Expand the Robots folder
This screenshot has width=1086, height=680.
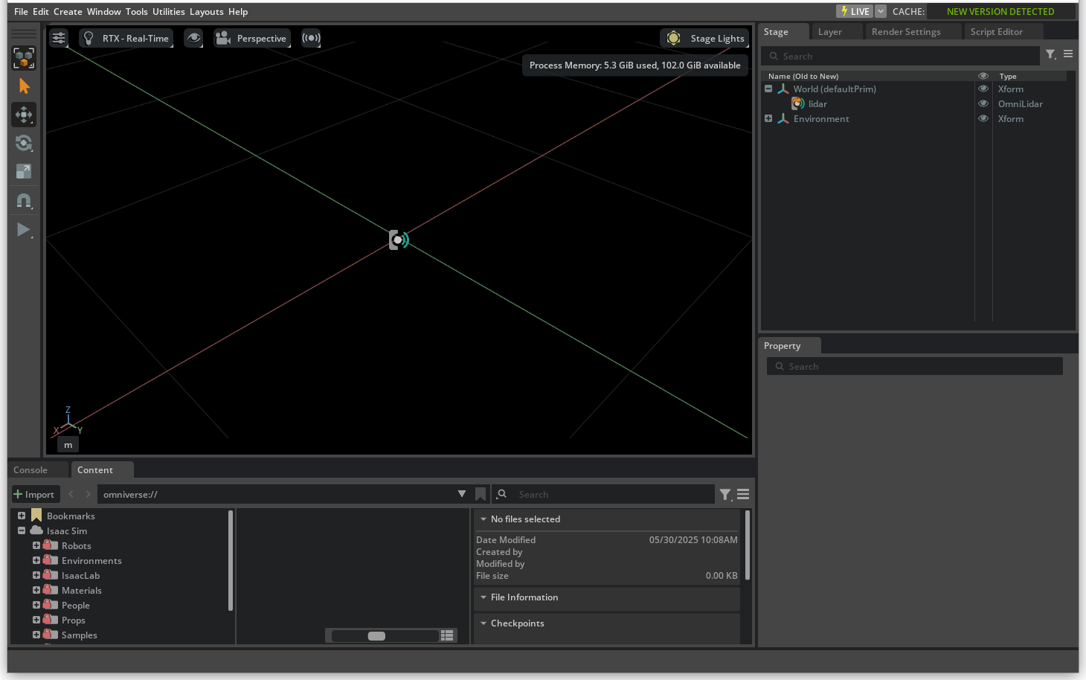click(36, 545)
